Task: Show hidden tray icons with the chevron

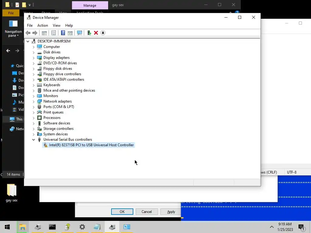Action: (x=272, y=227)
